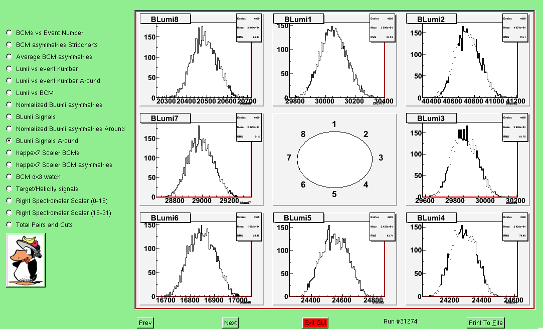
Task: Click the BLumi2 histogram plot
Action: pos(467,60)
